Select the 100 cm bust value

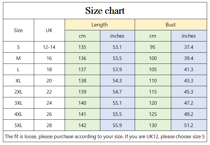tap(153, 58)
